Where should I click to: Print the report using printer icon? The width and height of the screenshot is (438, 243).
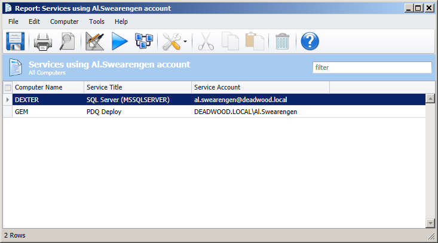pos(43,42)
